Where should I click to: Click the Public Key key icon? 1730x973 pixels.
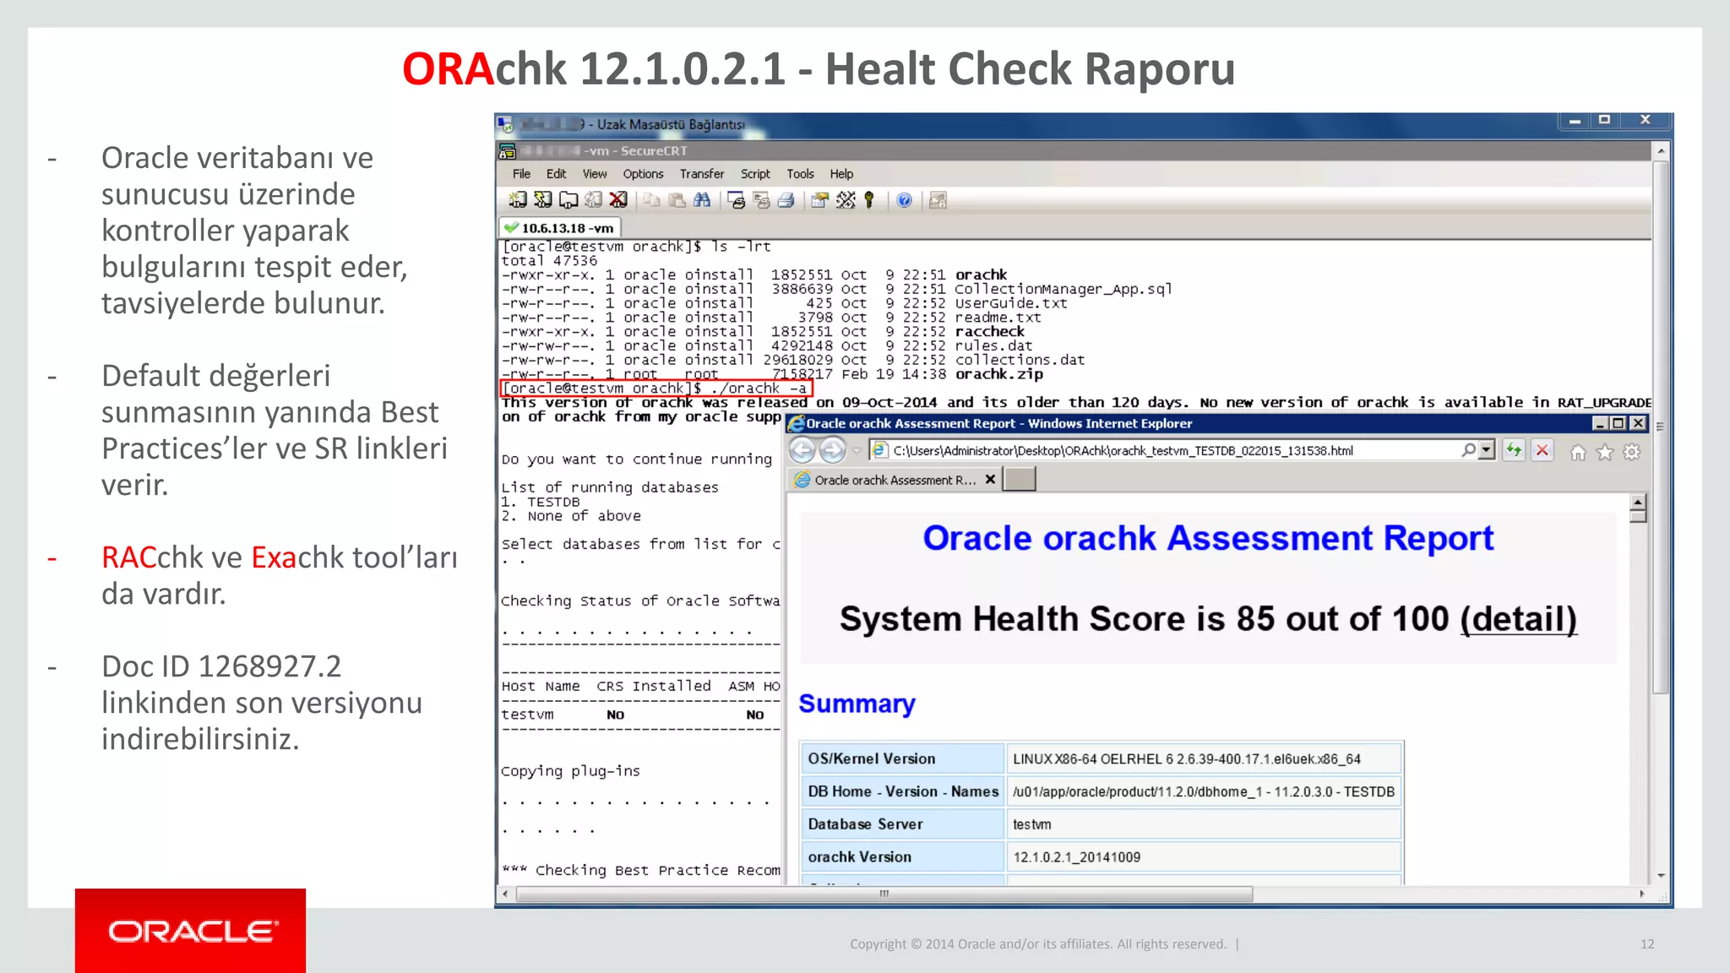click(x=869, y=200)
